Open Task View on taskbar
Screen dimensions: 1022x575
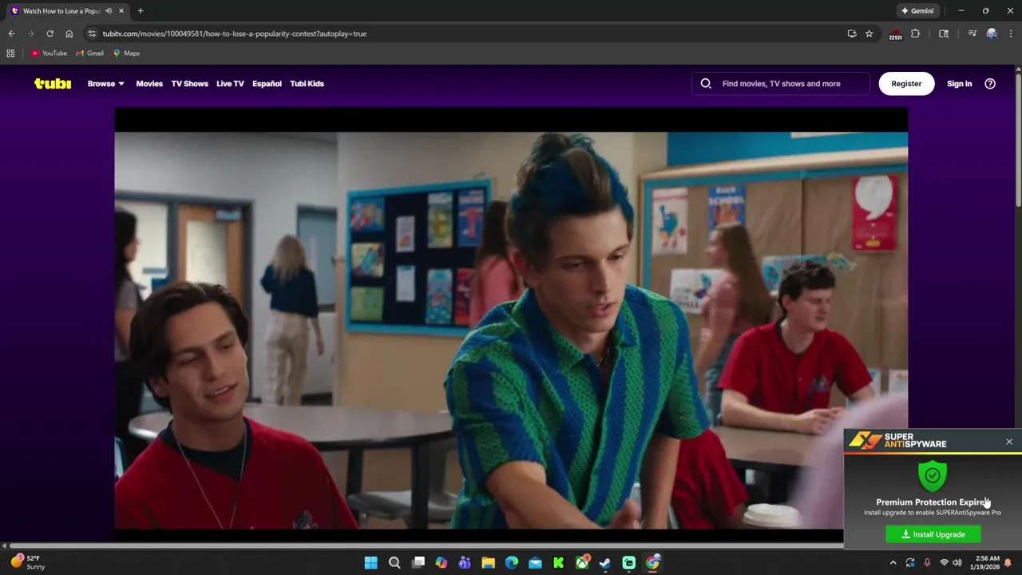pos(418,563)
